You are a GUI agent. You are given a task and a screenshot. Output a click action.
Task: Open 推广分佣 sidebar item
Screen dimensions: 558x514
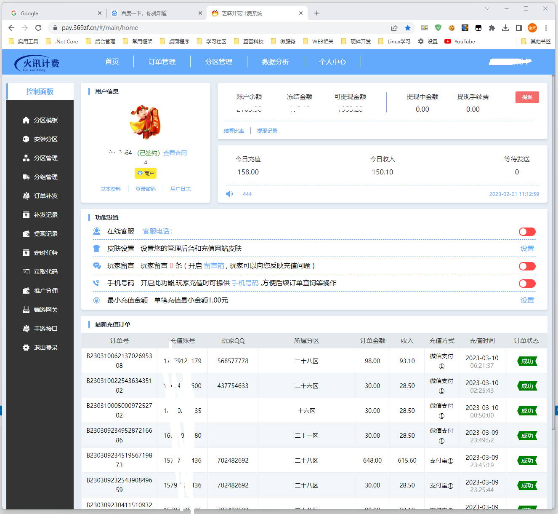(40, 291)
